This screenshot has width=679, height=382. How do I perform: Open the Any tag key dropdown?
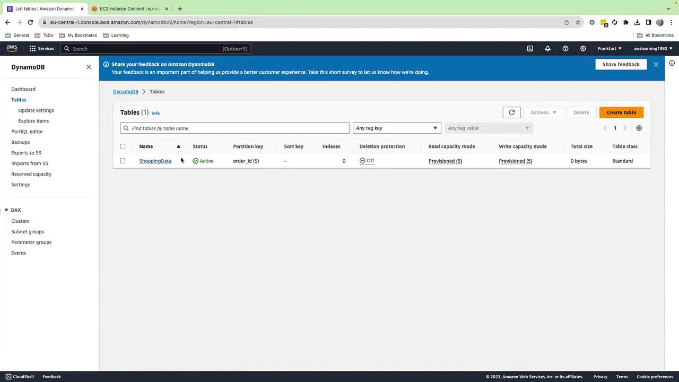pos(397,128)
